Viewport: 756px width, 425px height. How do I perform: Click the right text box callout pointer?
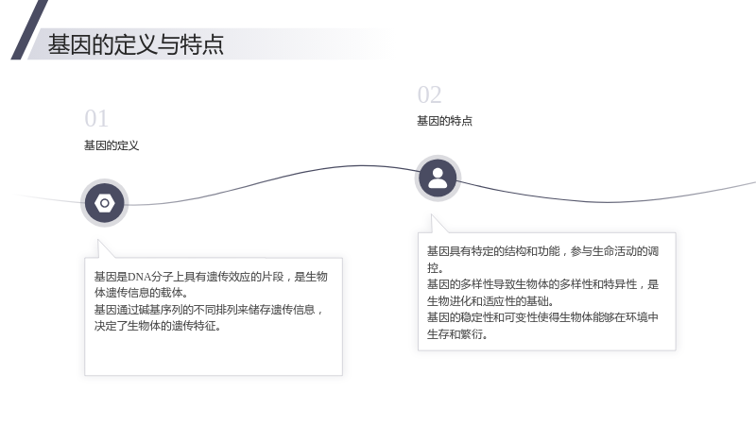coord(438,224)
